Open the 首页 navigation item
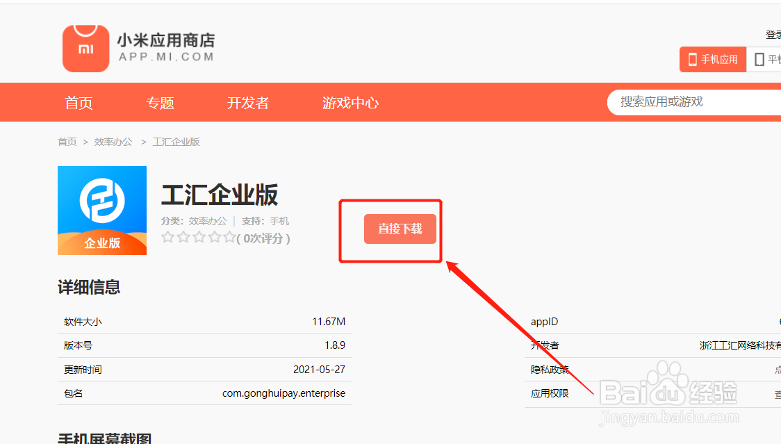This screenshot has width=781, height=444. tap(78, 102)
